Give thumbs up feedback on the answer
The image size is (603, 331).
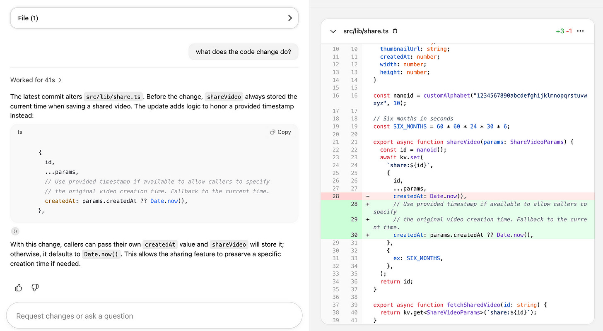[18, 288]
